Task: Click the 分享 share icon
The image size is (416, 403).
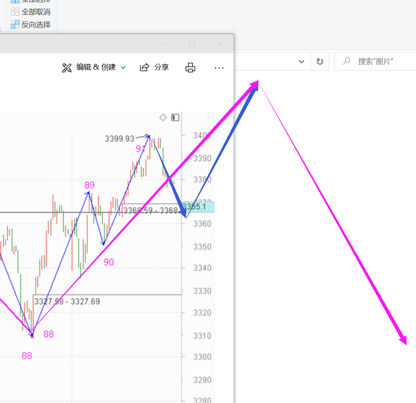Action: [x=144, y=67]
